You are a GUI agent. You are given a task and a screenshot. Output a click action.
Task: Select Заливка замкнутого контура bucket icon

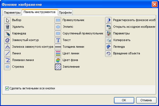click(x=7, y=47)
